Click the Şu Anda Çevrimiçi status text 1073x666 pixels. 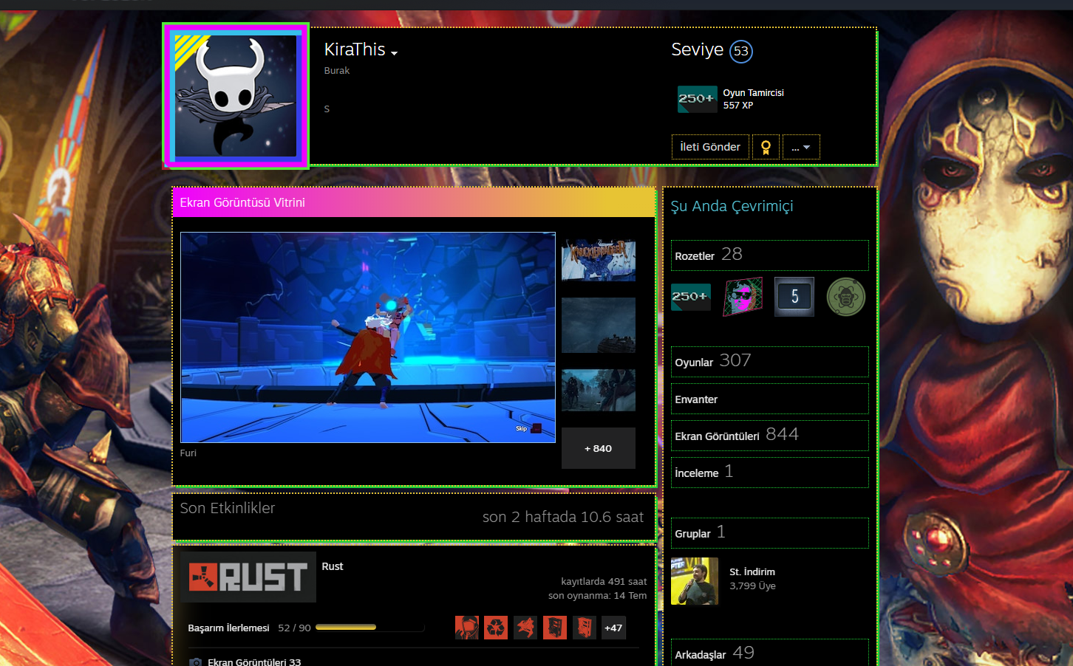pos(732,207)
